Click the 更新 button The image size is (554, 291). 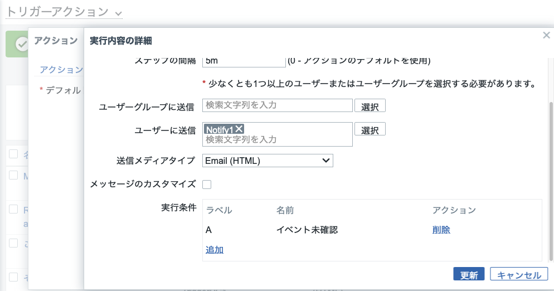[x=469, y=274]
